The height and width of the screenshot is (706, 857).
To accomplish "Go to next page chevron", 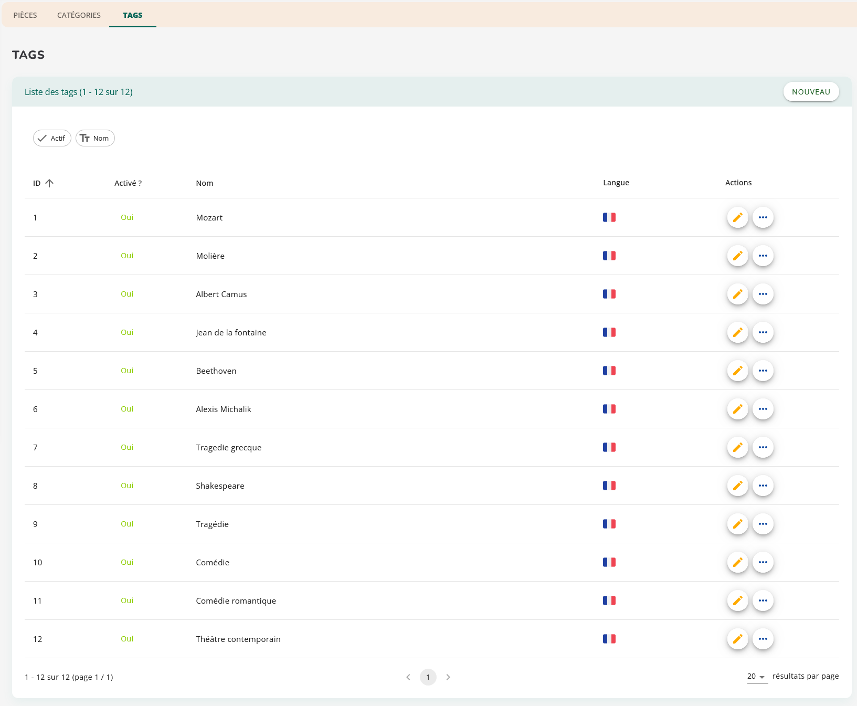I will [448, 677].
